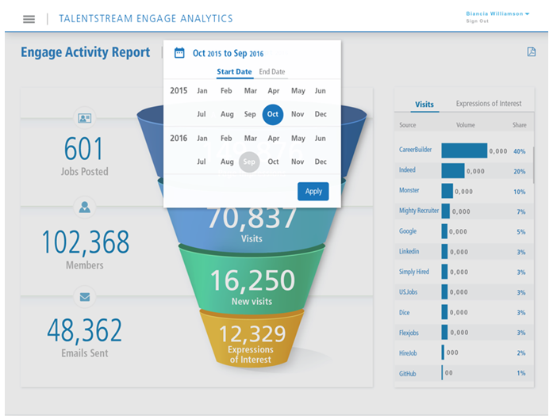Open the hamburger navigation menu
553x419 pixels.
tap(29, 19)
